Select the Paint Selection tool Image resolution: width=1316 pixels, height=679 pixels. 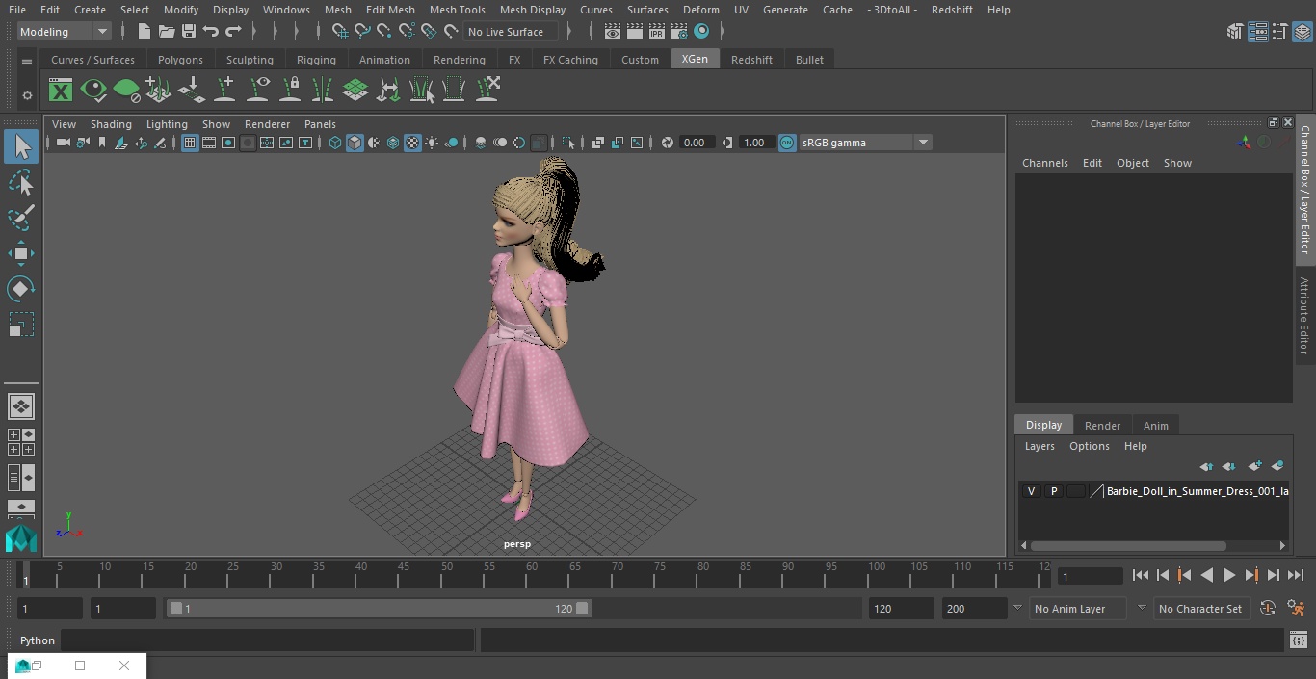point(21,218)
